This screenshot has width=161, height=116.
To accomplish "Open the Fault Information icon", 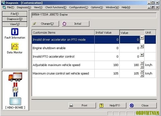I will (15, 32).
